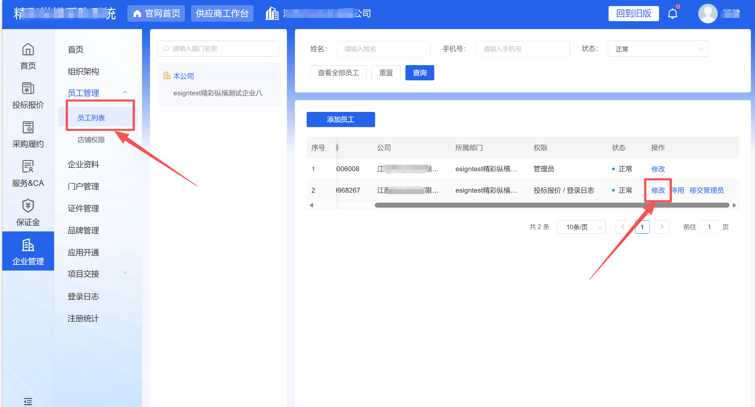Screen dimensions: 755x407
Task: Open the 服务&CA sidebar icon
Action: tap(28, 167)
